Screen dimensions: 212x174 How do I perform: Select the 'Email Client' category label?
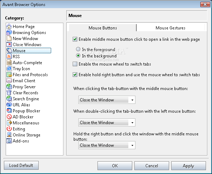pyautogui.click(x=24, y=81)
